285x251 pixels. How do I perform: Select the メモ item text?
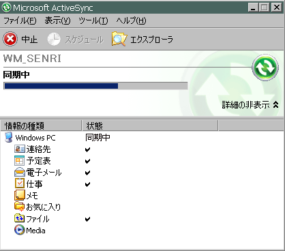tap(32, 196)
